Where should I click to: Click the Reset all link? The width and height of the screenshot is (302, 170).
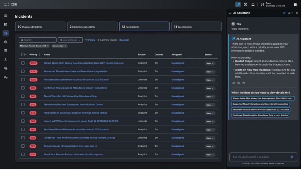pos(124,40)
